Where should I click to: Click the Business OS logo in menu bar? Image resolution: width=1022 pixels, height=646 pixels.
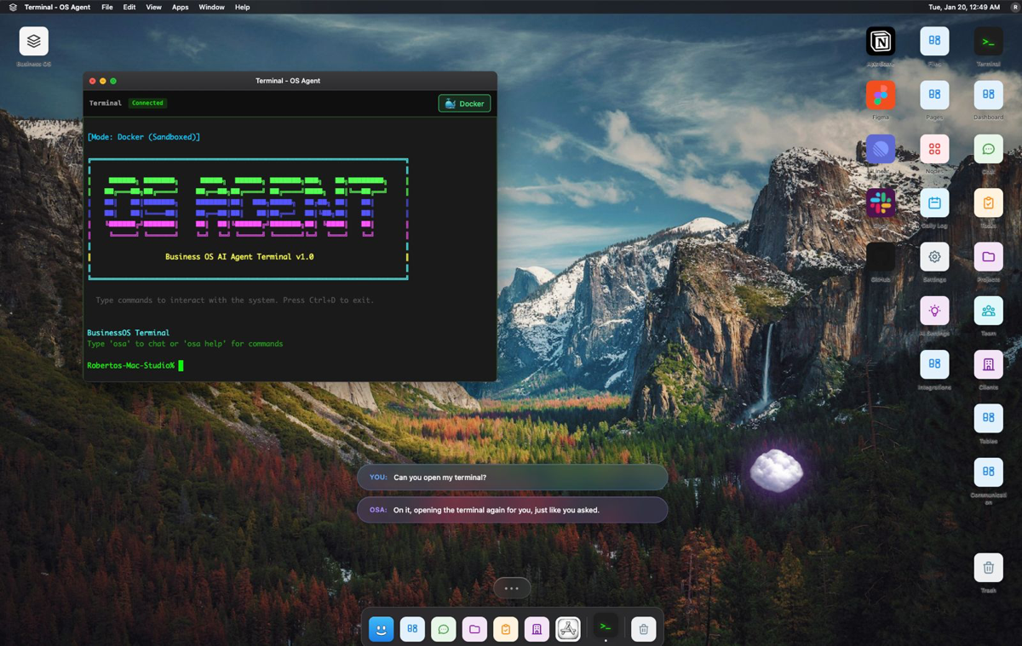(x=13, y=7)
